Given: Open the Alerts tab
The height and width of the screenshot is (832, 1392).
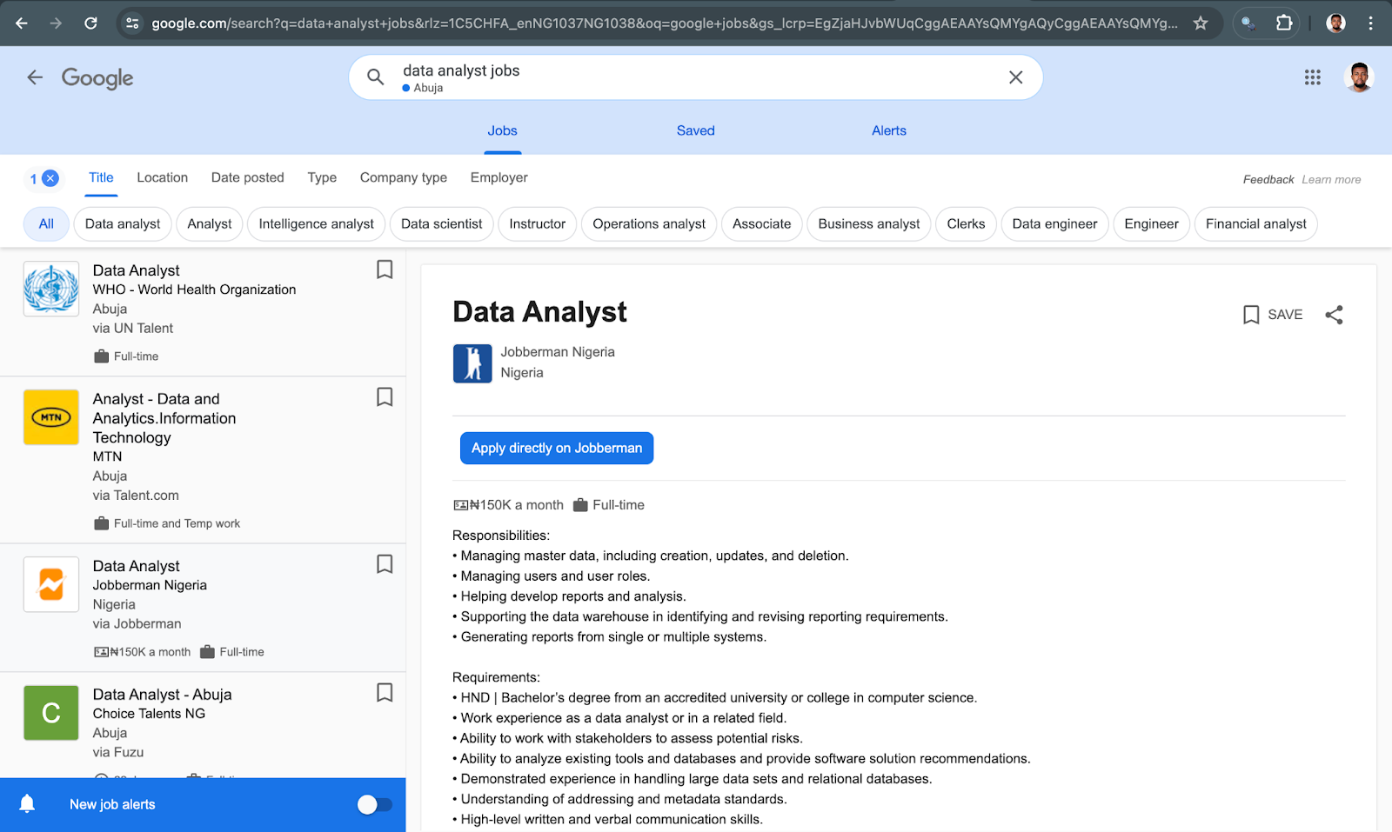Looking at the screenshot, I should tap(888, 130).
